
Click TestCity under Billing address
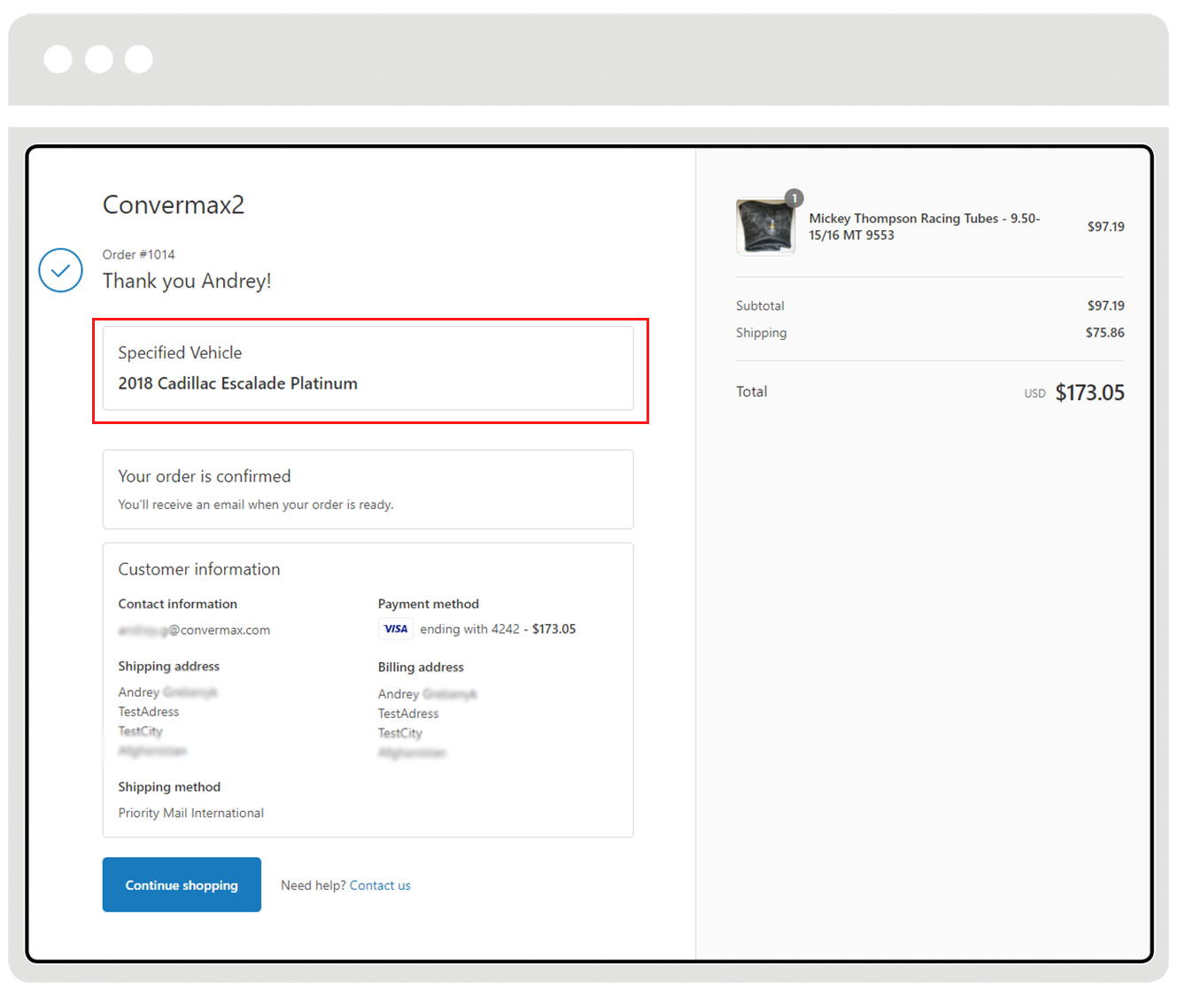pyautogui.click(x=400, y=733)
